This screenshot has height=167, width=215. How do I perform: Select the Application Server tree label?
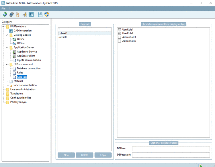coord(24,47)
